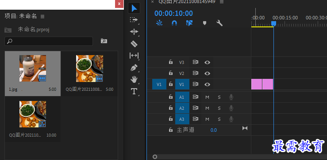The width and height of the screenshot is (327, 160).
Task: Toggle sync lock on track A3
Action: tap(196, 119)
